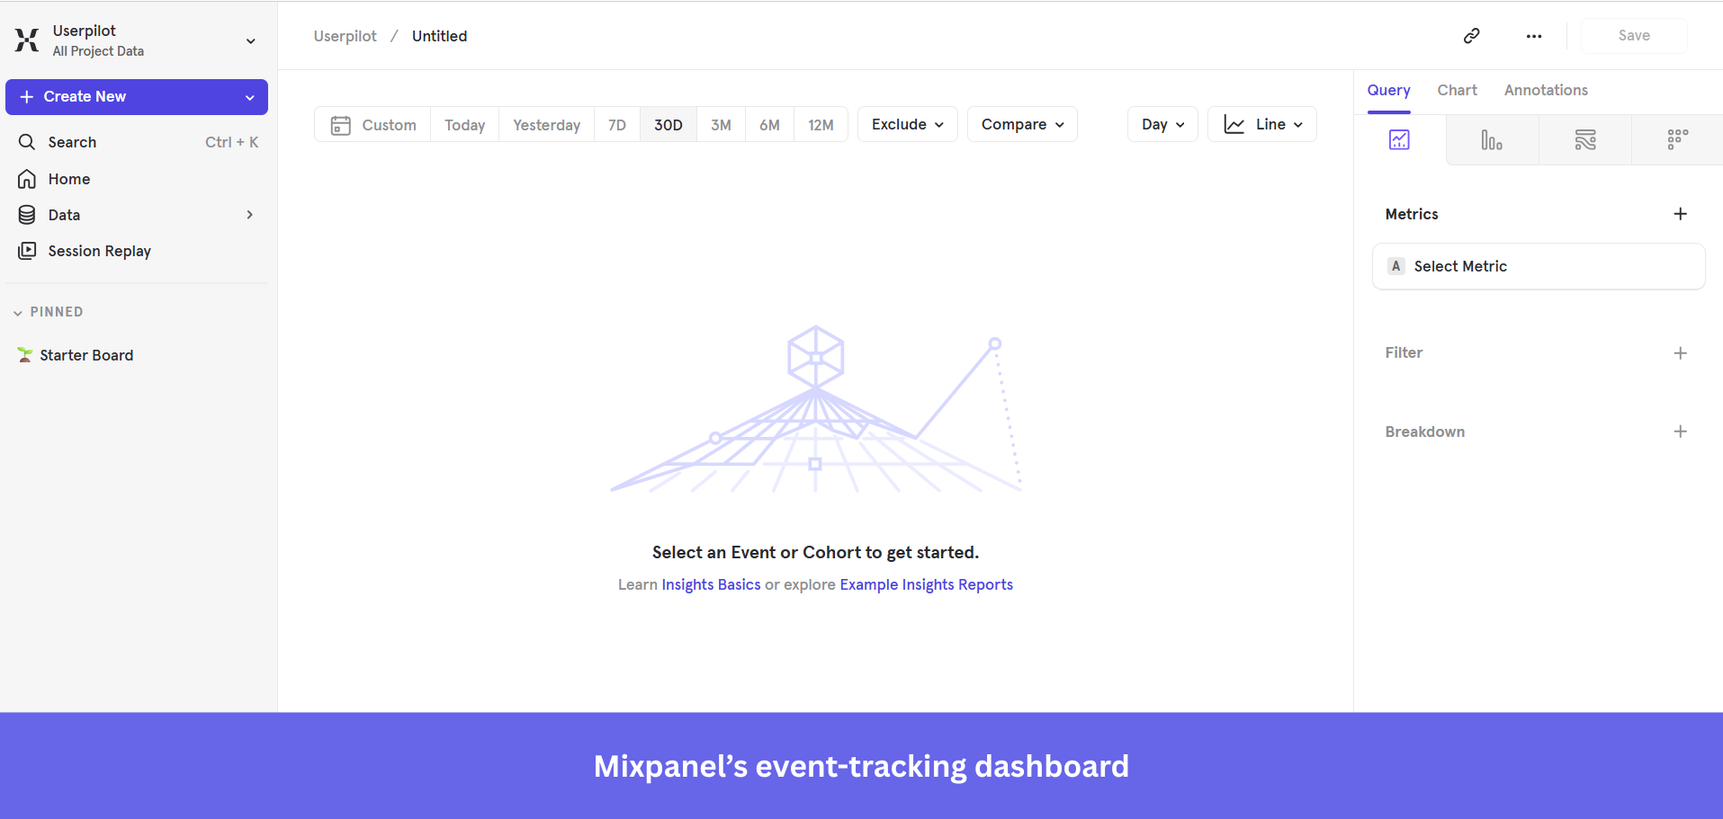Open the Annotations tab

[1546, 90]
